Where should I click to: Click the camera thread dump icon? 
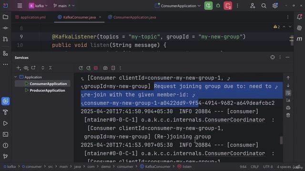pyautogui.click(x=105, y=68)
